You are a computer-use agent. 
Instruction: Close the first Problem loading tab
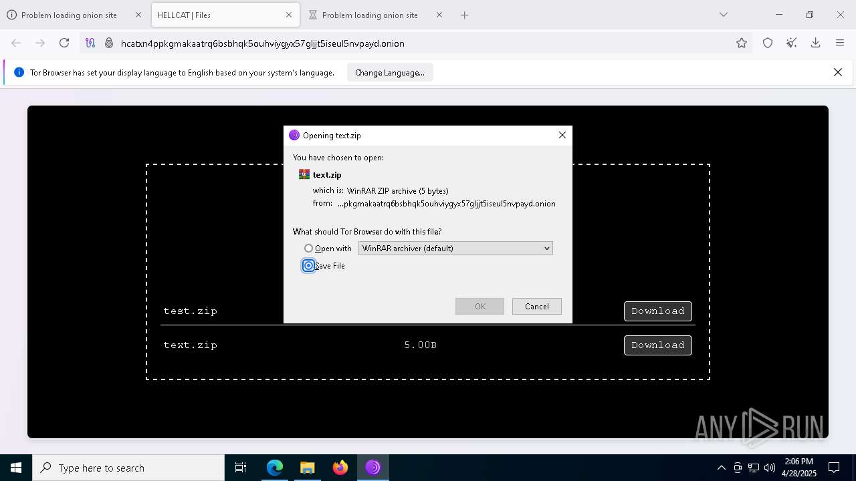pyautogui.click(x=138, y=15)
